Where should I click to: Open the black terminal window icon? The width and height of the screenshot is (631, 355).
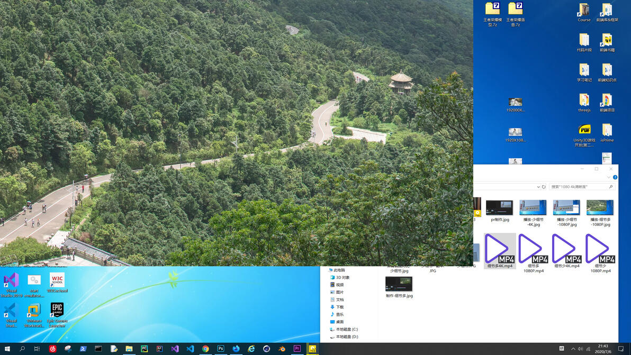coord(98,349)
